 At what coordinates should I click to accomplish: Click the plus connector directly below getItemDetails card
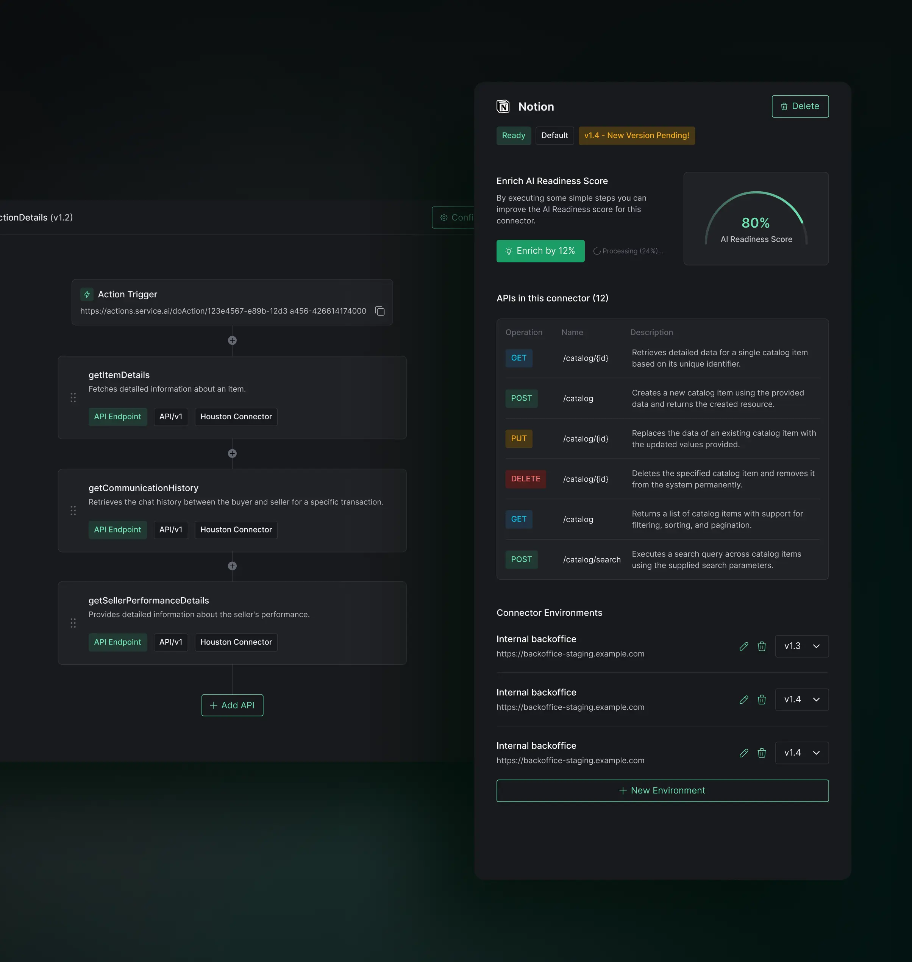(x=233, y=453)
